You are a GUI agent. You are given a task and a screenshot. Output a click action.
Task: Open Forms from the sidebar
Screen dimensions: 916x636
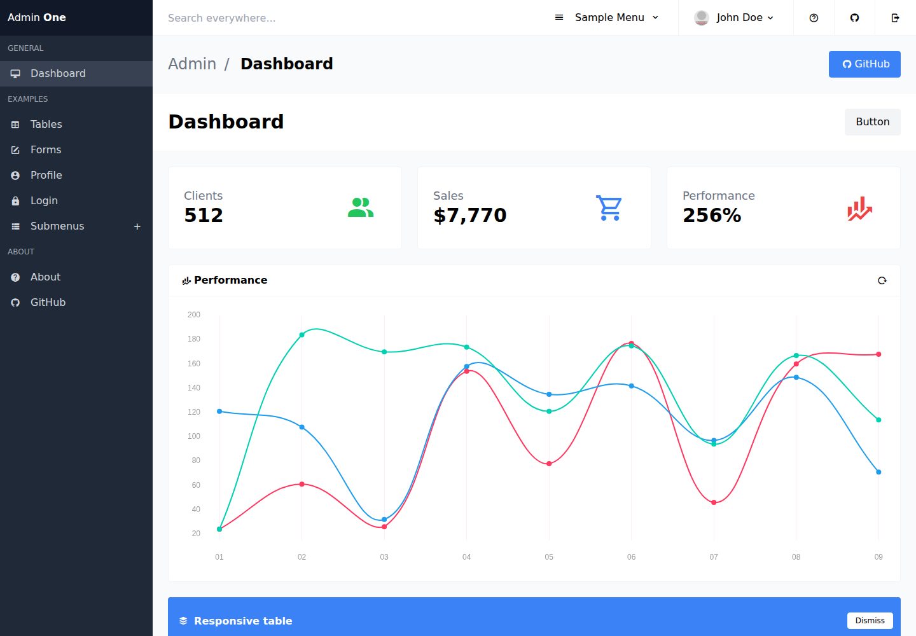pyautogui.click(x=76, y=150)
